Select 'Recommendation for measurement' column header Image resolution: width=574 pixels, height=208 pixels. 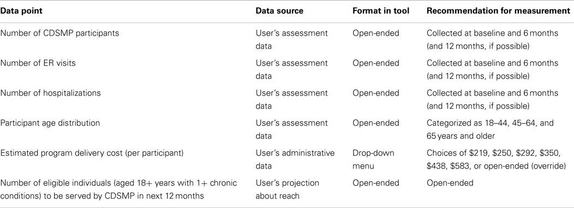coord(498,11)
